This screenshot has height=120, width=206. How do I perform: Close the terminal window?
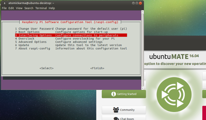coord(140,3)
